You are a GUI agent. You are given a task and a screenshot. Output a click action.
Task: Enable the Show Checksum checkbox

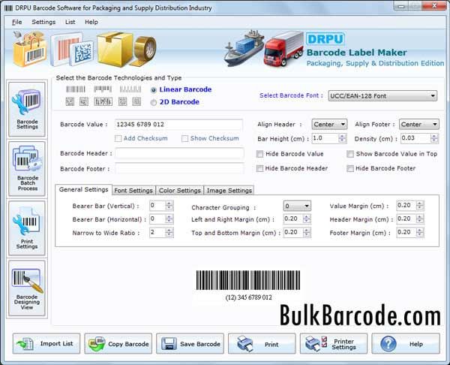[x=184, y=138]
